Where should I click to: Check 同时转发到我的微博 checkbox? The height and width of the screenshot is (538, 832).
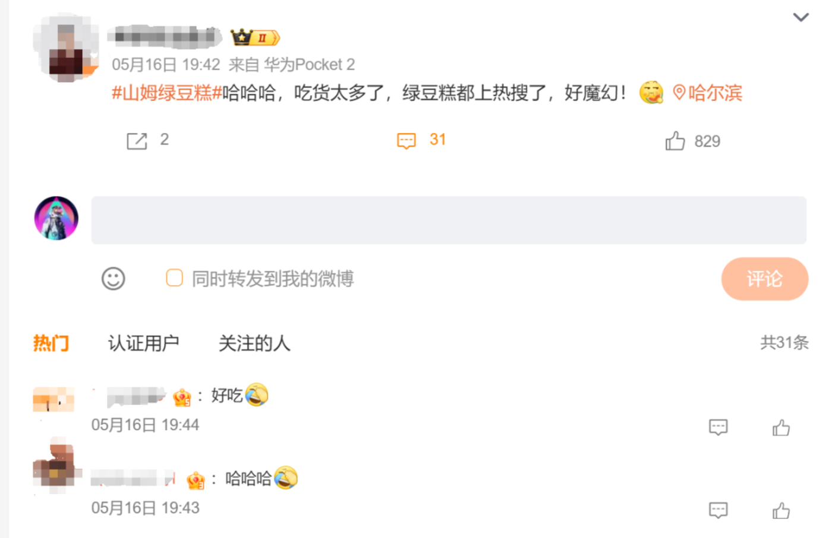point(174,278)
